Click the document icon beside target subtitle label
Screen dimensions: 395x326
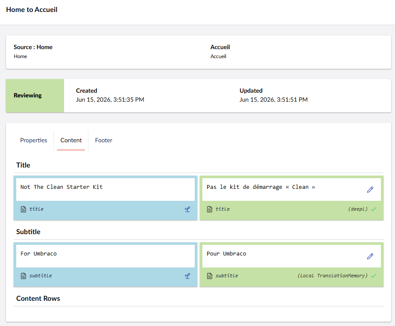pos(209,276)
